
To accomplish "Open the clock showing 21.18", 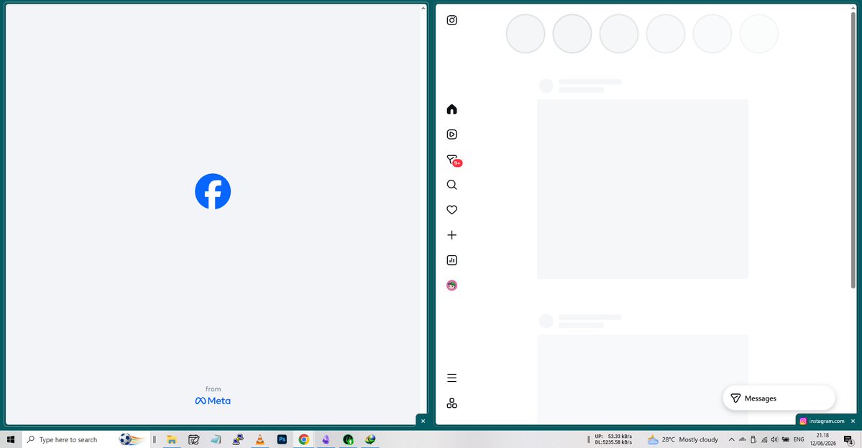I will (822, 439).
